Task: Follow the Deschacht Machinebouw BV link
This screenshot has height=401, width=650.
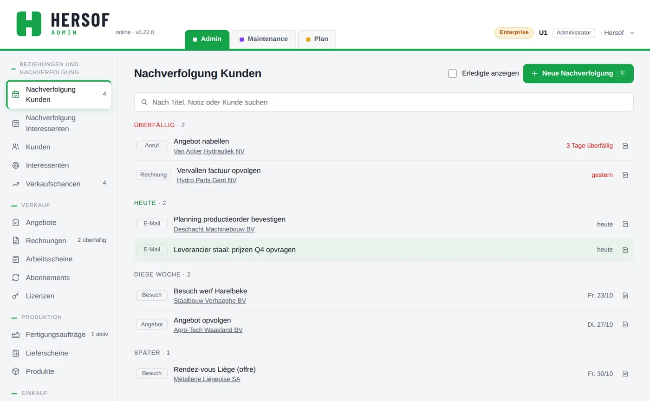Action: 214,229
